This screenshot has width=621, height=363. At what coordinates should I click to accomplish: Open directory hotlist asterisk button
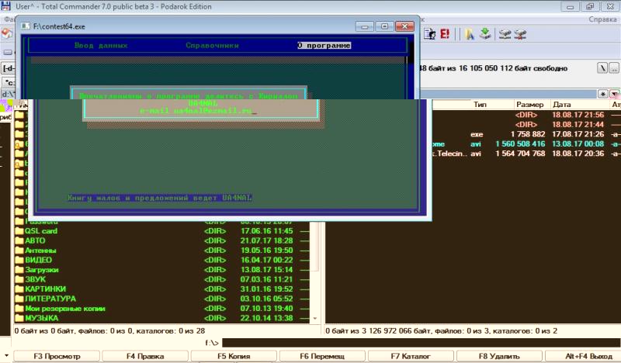[603, 93]
